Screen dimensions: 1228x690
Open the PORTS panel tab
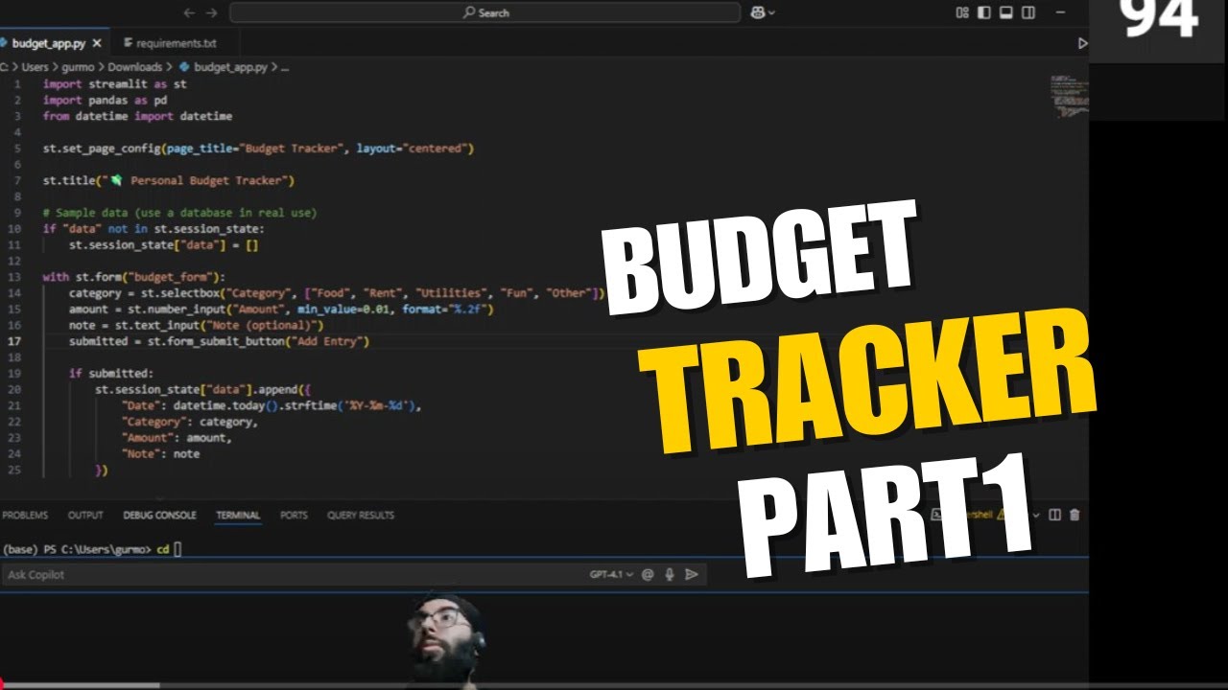pos(294,515)
